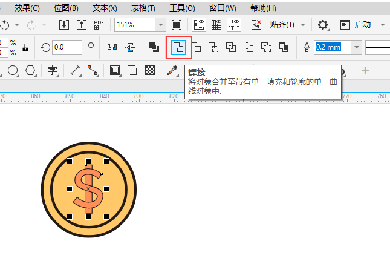
Task: Click the 151% zoom level field
Action: (x=135, y=25)
